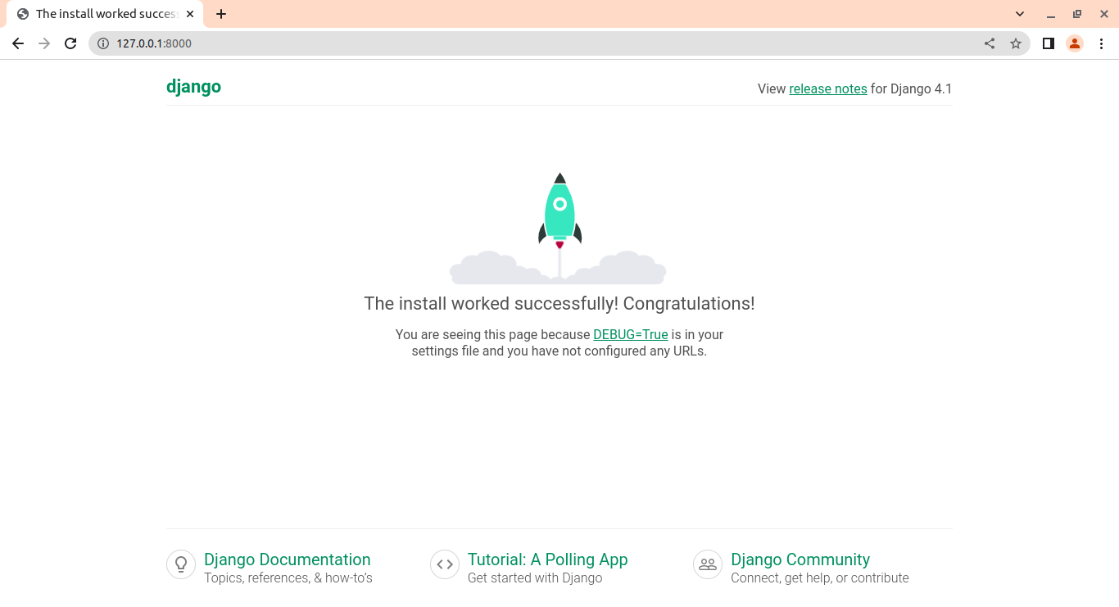The width and height of the screenshot is (1119, 607).
Task: Open Tutorial: A Polling App
Action: pyautogui.click(x=547, y=559)
